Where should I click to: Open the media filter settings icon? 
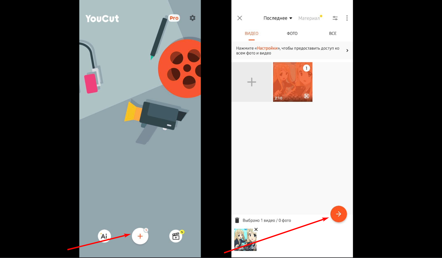click(335, 18)
